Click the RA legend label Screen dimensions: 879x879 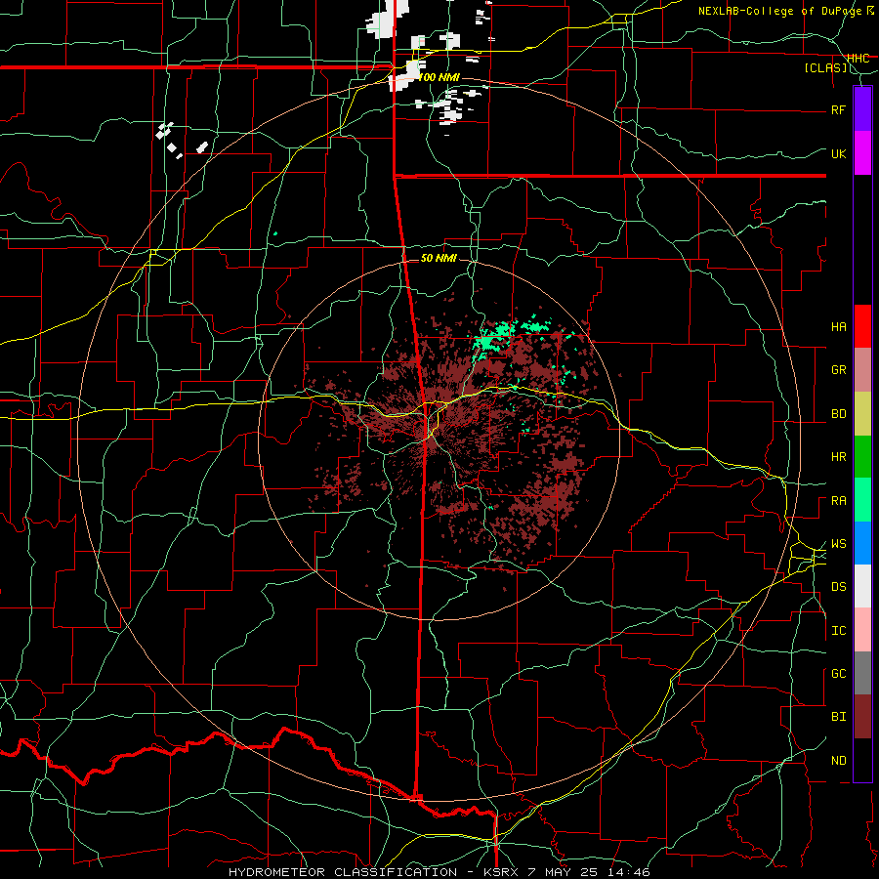838,501
